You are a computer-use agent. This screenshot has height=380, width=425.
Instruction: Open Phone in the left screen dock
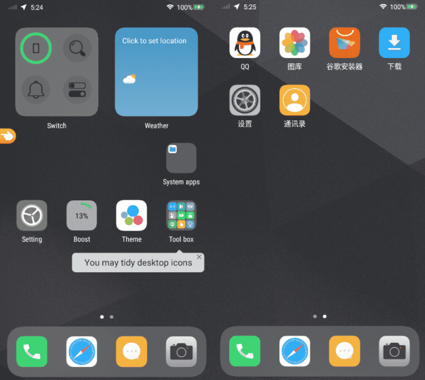(32, 352)
